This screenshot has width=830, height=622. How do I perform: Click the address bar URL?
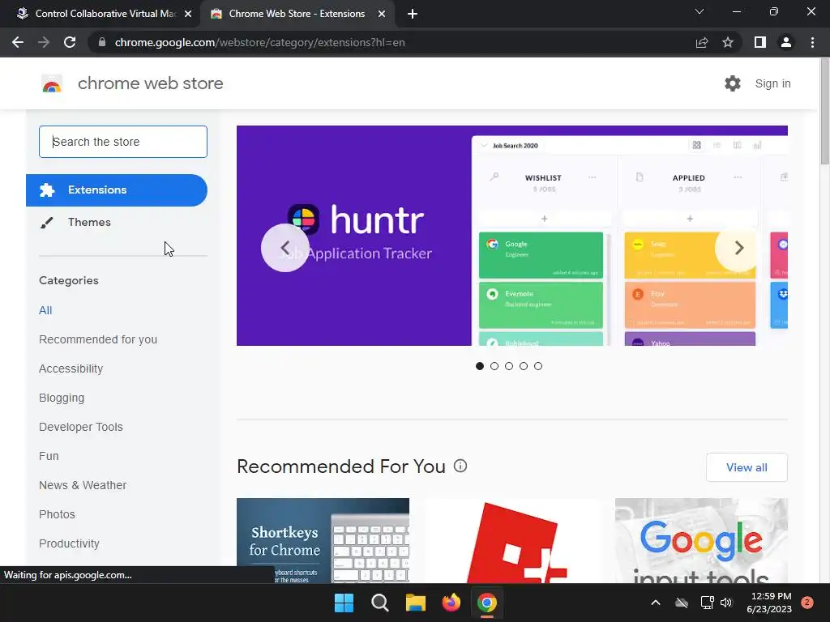260,42
